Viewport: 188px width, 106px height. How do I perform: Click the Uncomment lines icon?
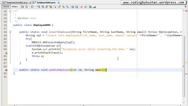(94, 7)
